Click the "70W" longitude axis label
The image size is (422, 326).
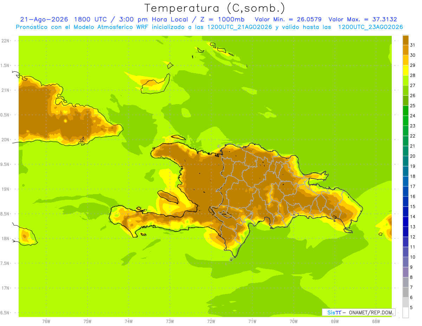[x=294, y=321]
